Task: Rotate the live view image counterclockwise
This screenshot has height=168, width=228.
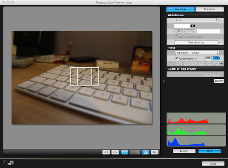Action: point(106,152)
